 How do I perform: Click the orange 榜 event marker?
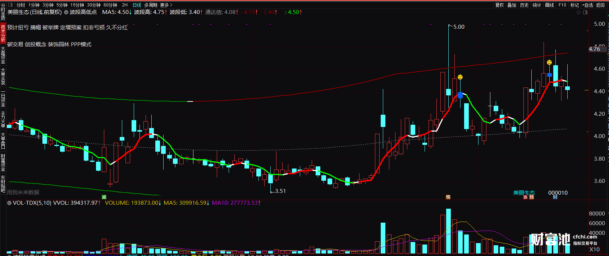pos(448,197)
